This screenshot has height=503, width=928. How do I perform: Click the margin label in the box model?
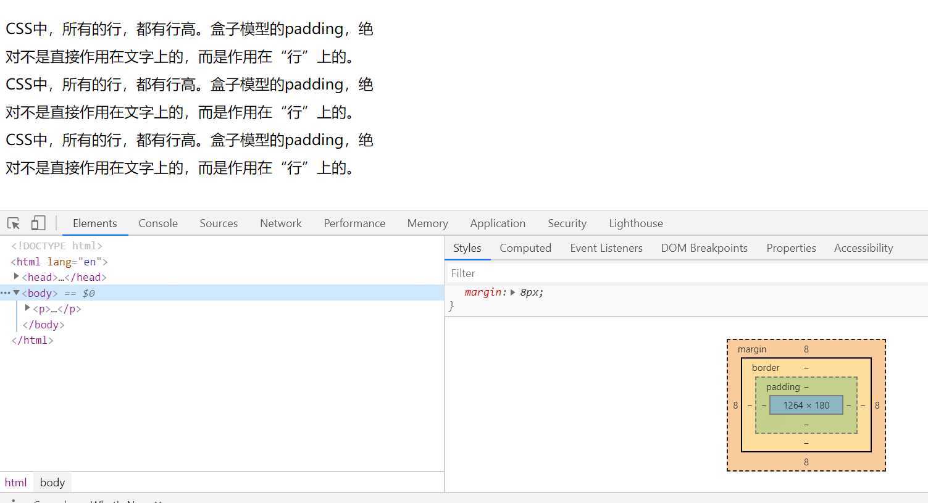[752, 349]
